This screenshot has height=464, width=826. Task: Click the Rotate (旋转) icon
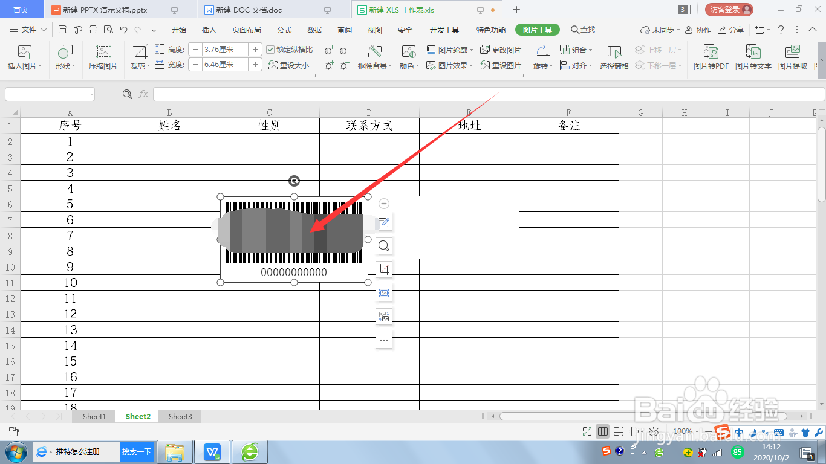click(x=542, y=52)
